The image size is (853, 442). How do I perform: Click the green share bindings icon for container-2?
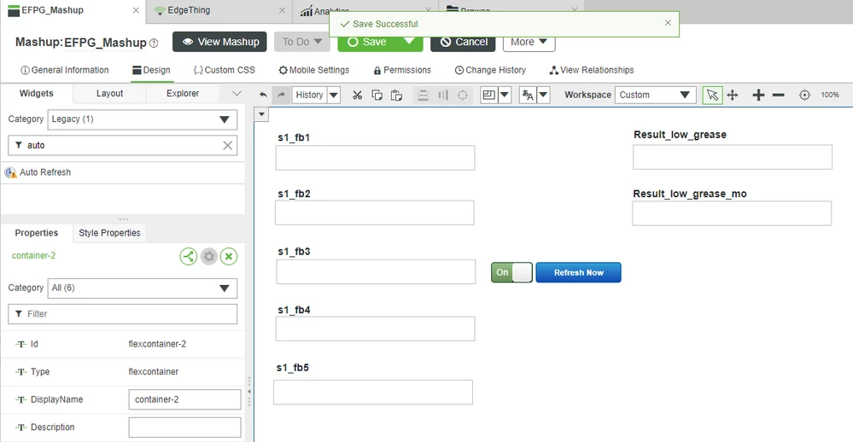[x=188, y=256]
